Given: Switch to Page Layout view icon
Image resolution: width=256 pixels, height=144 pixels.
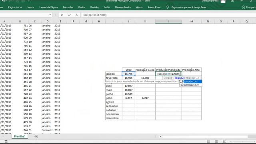Looking at the screenshot, I should 216,141.
